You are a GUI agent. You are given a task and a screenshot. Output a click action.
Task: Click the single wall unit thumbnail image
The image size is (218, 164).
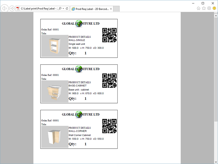coord(55,46)
